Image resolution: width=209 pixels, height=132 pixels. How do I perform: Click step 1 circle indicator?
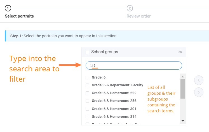pos(8,8)
